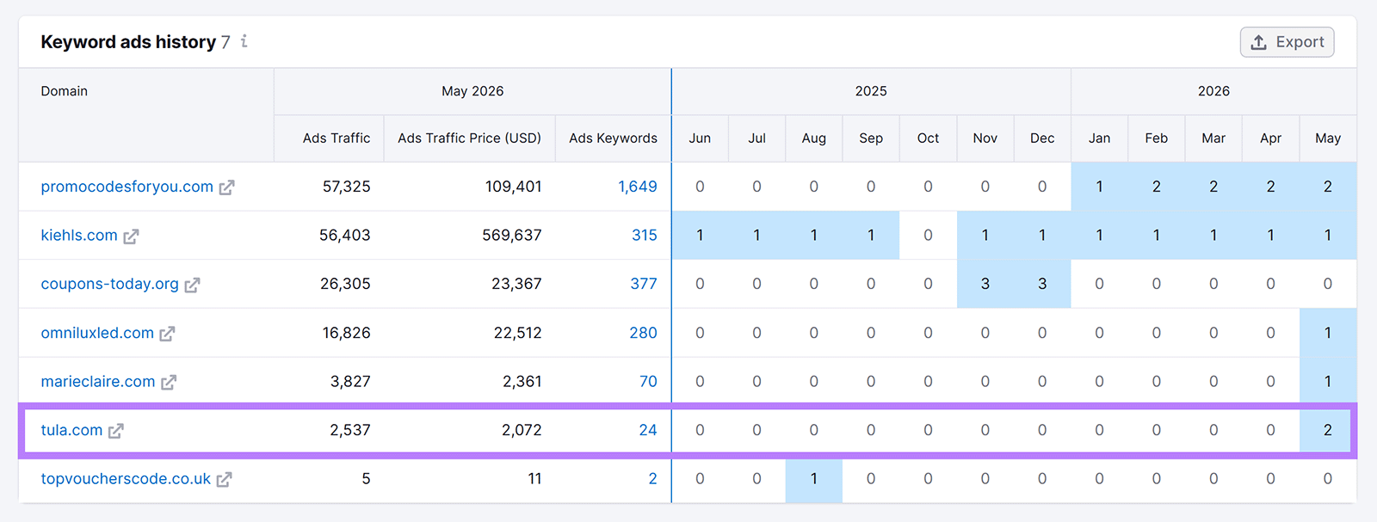Click coupons-today.org Dec cell showing 3

[1042, 284]
